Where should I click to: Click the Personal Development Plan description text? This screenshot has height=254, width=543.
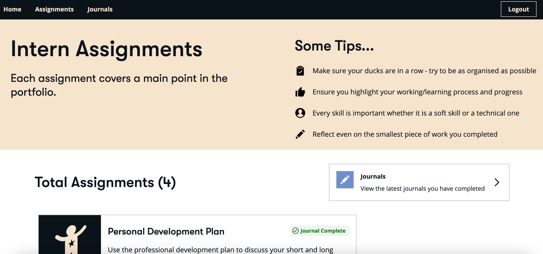pyautogui.click(x=220, y=249)
